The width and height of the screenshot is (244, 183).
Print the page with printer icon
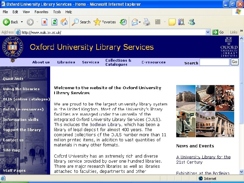pyautogui.click(x=147, y=22)
